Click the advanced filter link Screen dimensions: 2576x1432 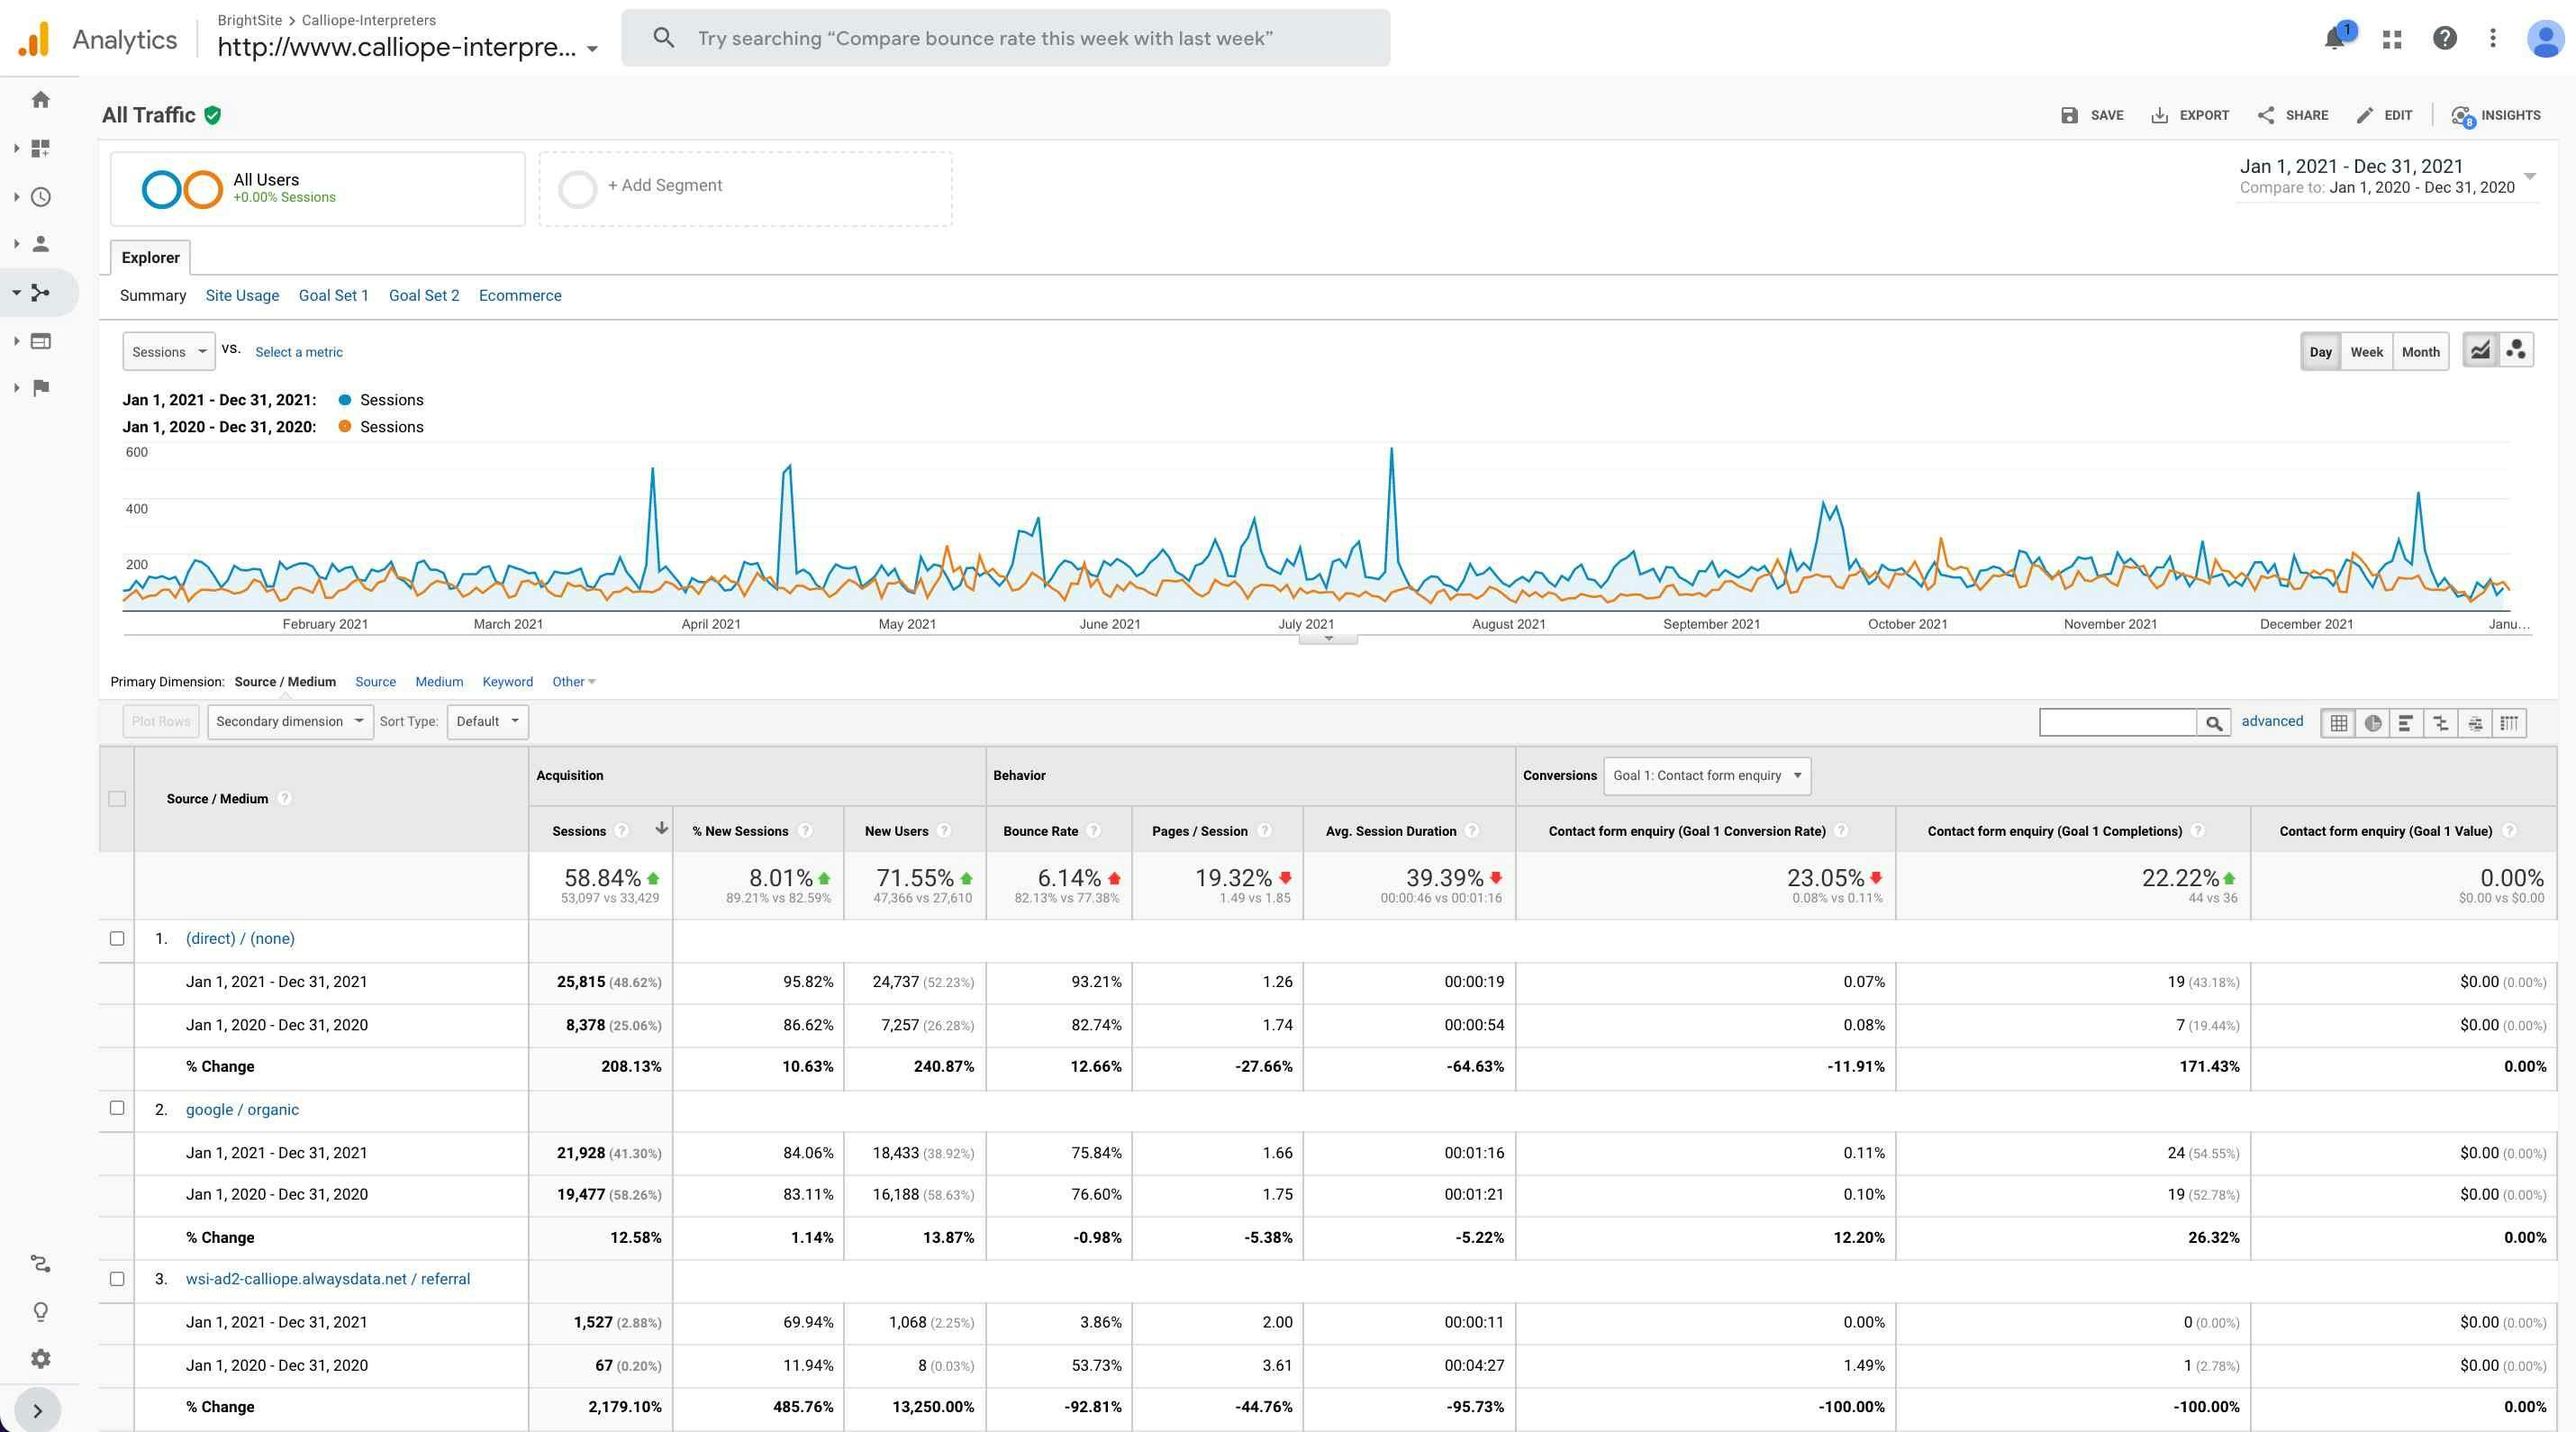point(2272,721)
